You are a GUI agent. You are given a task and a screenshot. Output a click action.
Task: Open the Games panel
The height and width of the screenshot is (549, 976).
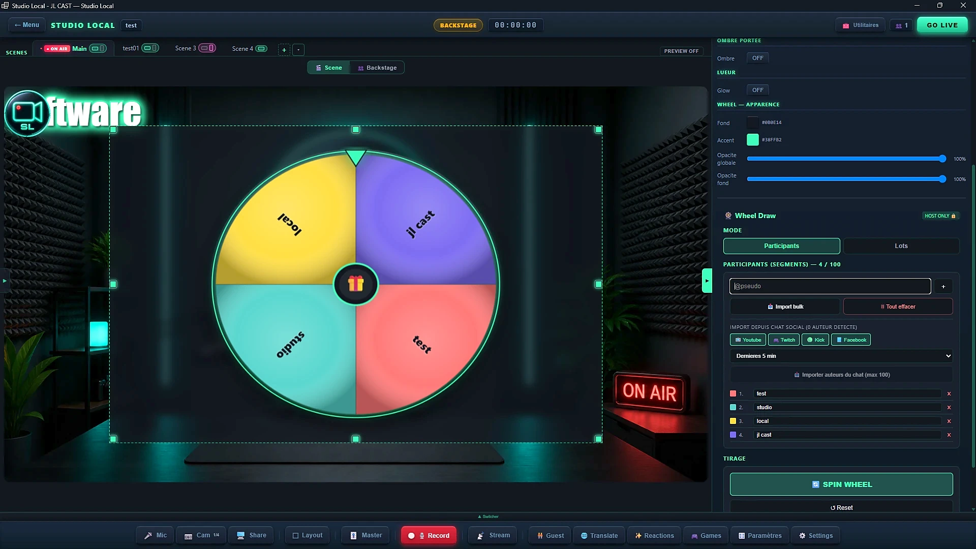click(x=706, y=535)
